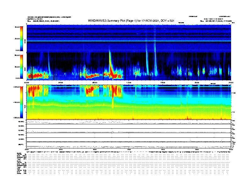Click the TNR intensity color bar
Screen dimensions: 249x192
tap(21, 102)
